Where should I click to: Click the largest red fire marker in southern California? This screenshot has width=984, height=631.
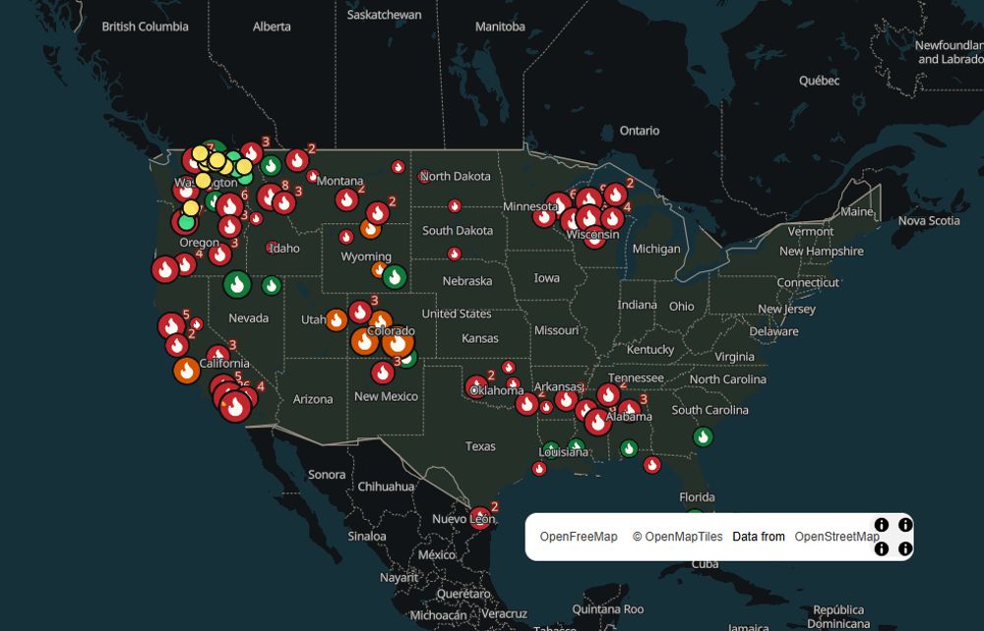pos(236,407)
